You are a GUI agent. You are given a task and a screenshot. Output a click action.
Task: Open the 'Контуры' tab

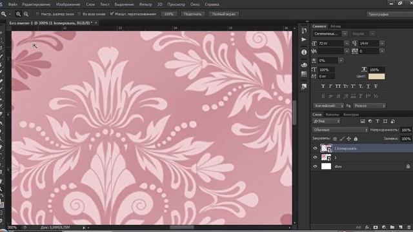(351, 115)
